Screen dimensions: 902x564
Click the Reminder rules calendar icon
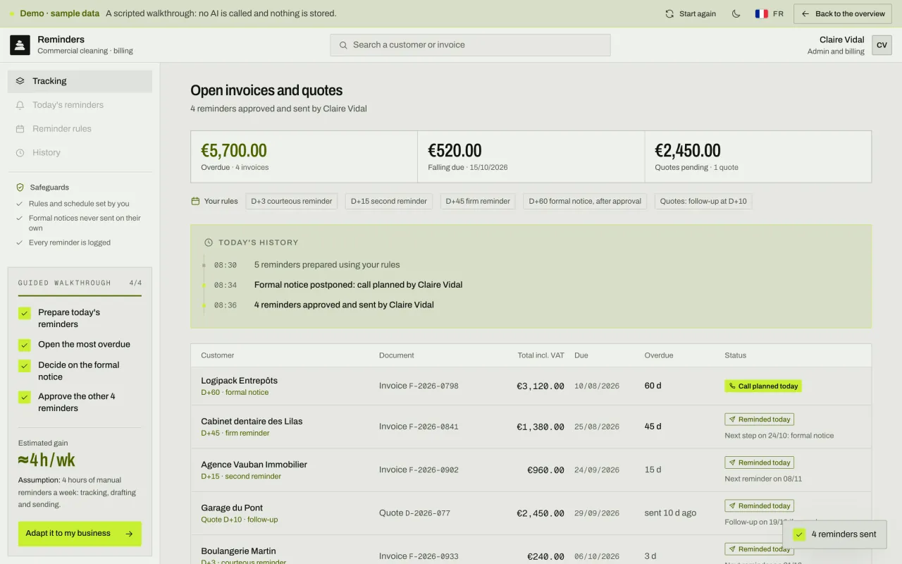coord(20,129)
